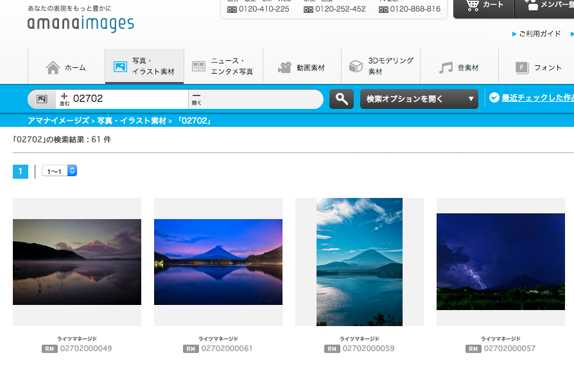Open the shopping cart
The image size is (574, 369).
pyautogui.click(x=483, y=6)
